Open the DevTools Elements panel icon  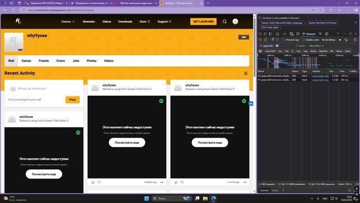pos(285,34)
